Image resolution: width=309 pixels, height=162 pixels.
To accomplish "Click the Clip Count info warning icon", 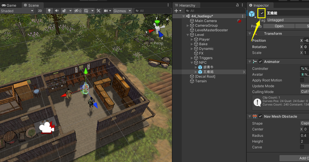I will (257, 102).
